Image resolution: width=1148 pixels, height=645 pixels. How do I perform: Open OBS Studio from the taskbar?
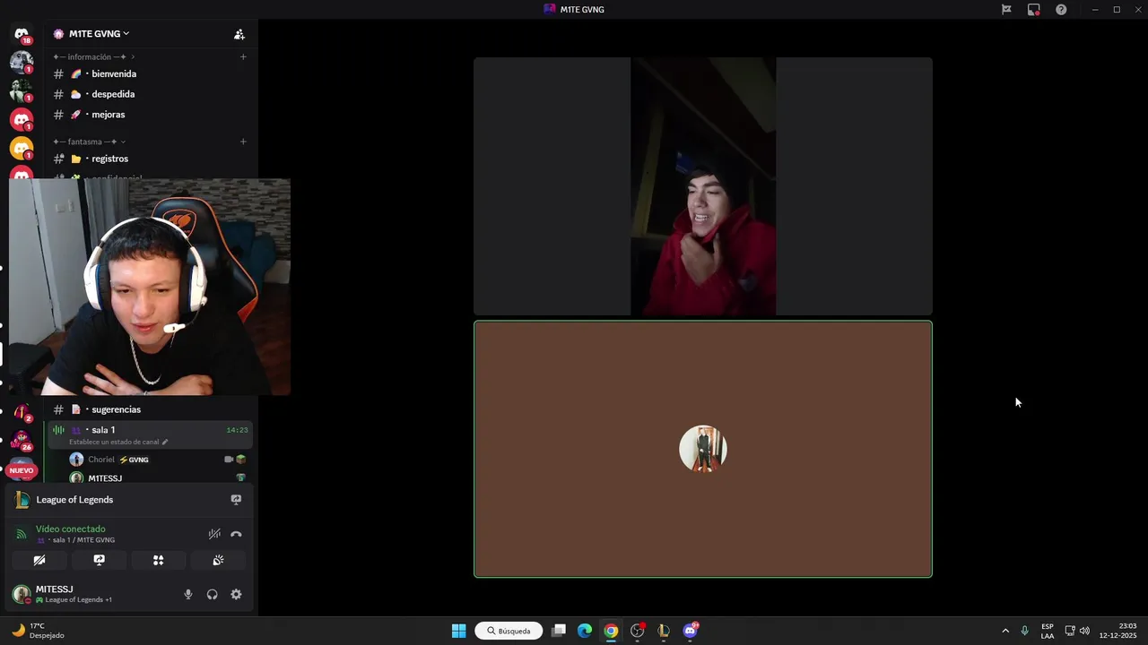click(638, 631)
